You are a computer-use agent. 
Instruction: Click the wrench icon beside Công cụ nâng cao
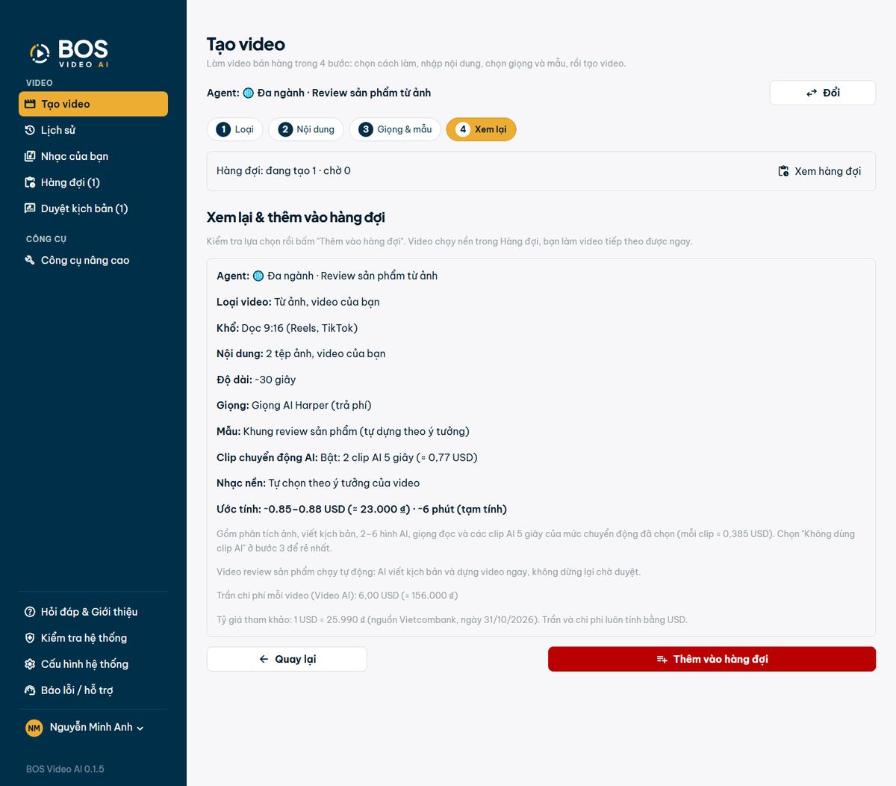pyautogui.click(x=30, y=260)
